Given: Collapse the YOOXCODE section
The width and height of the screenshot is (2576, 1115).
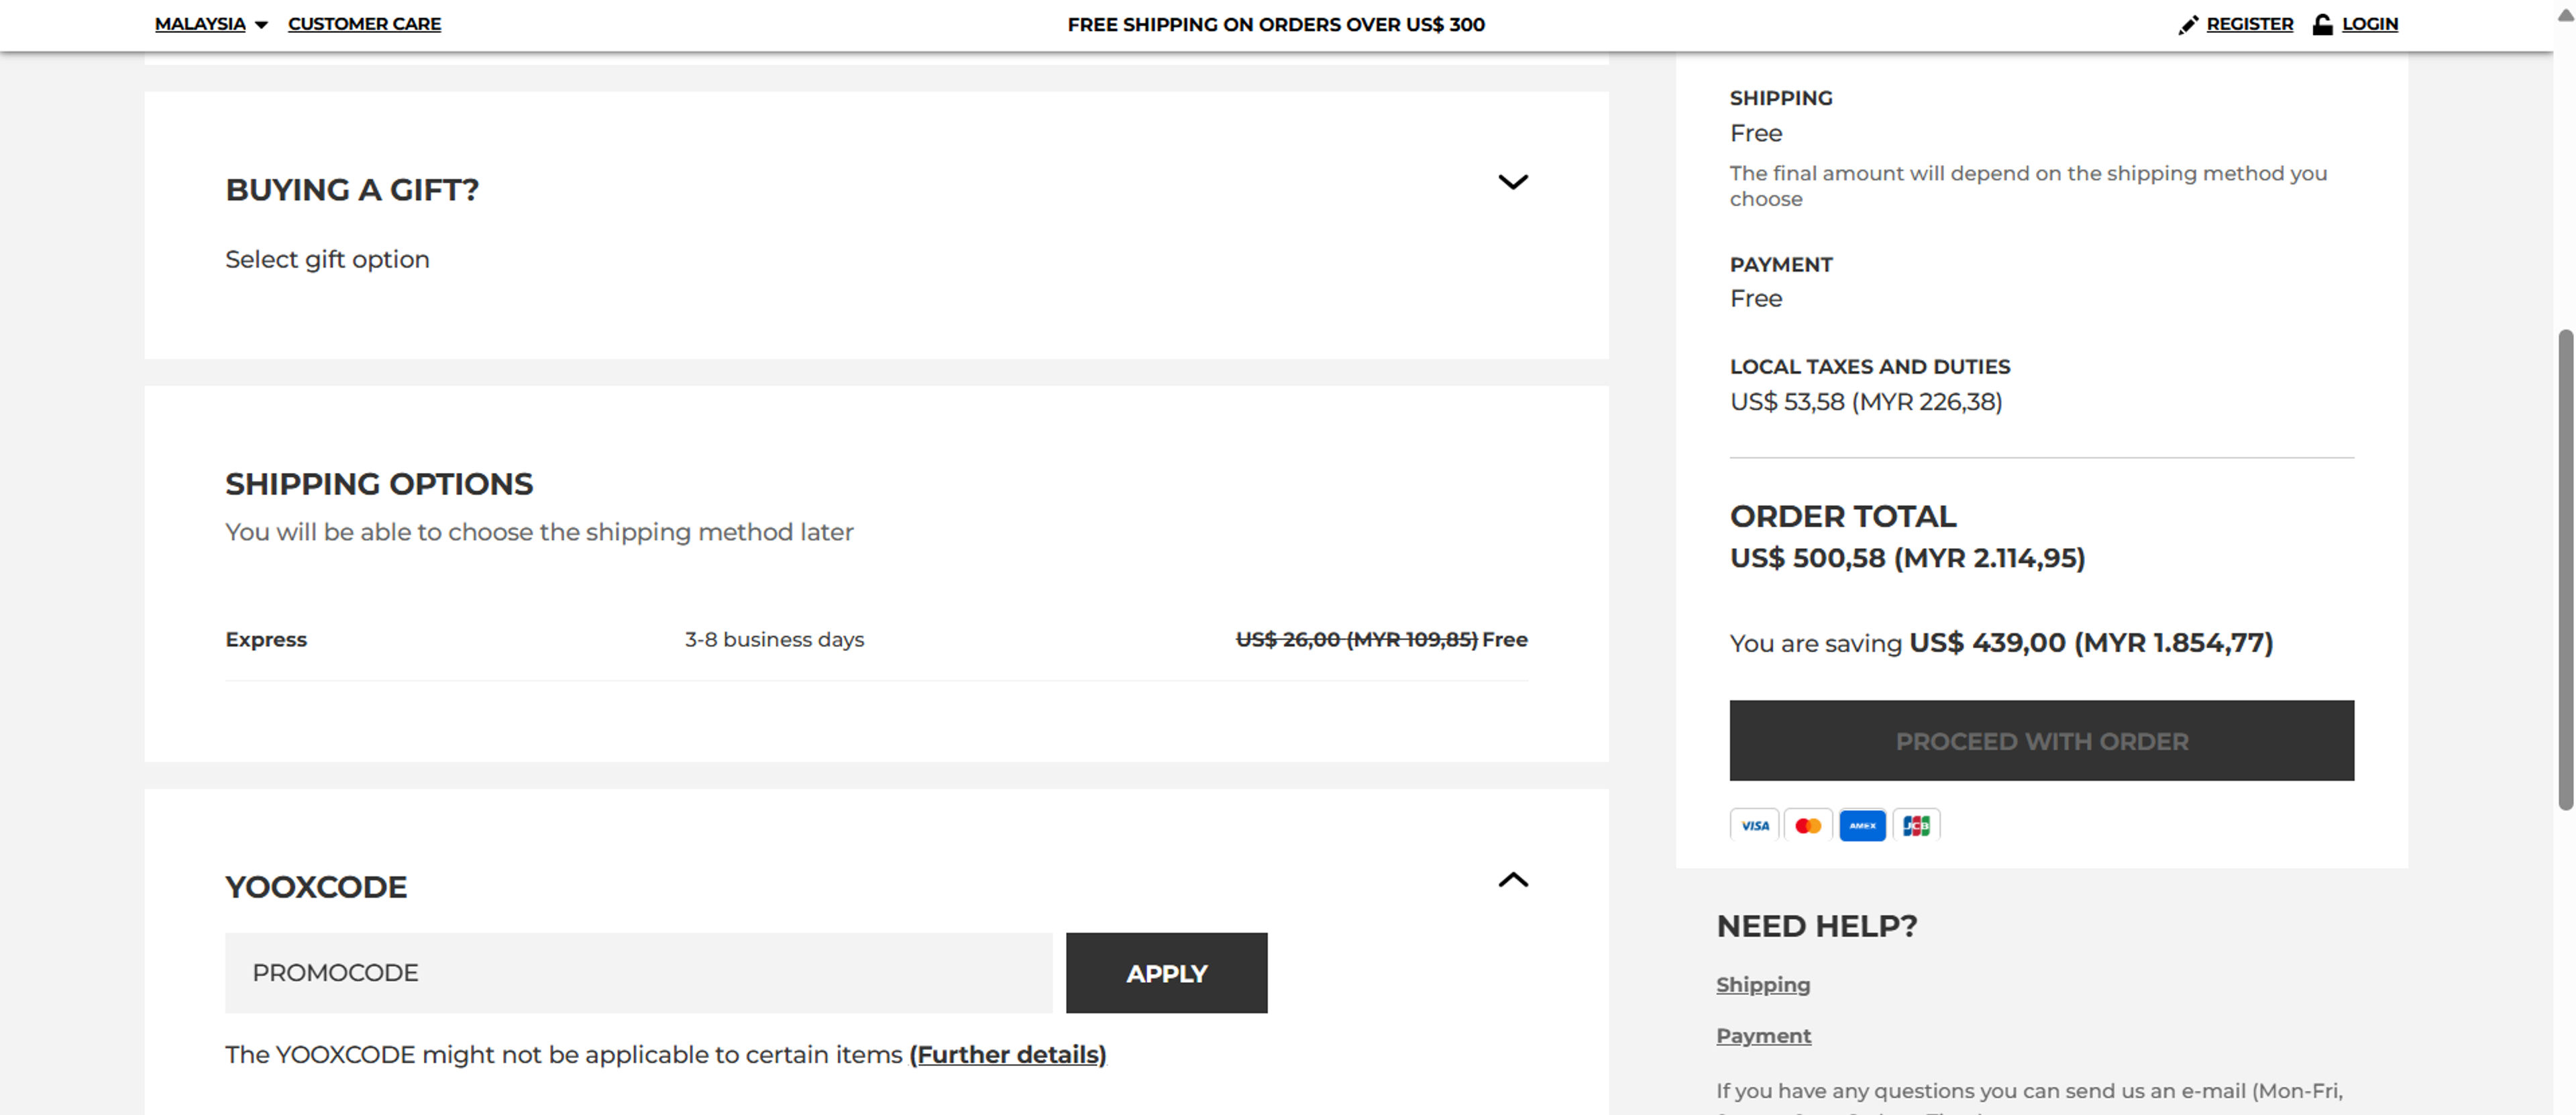Looking at the screenshot, I should coord(1513,880).
